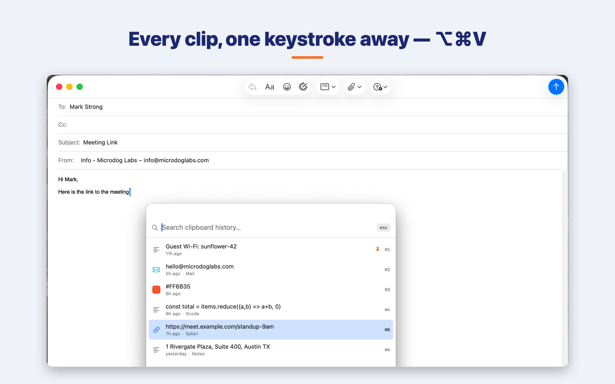Click the orange color swatch for #FF6B35
This screenshot has height=384, width=615.
coord(156,290)
